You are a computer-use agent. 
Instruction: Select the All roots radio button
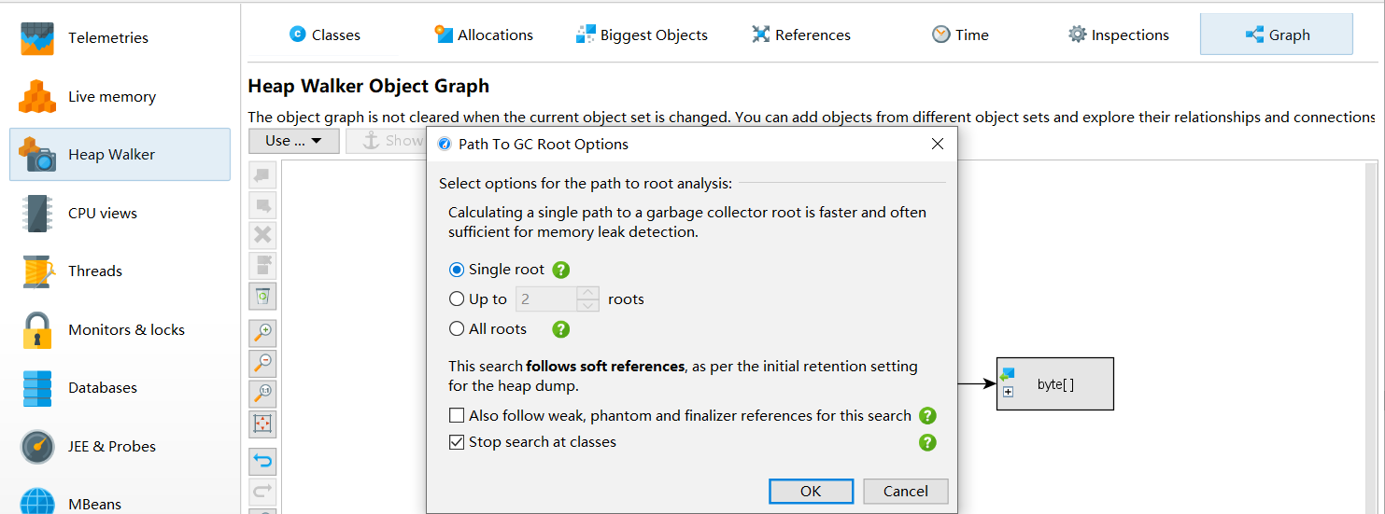pyautogui.click(x=457, y=328)
